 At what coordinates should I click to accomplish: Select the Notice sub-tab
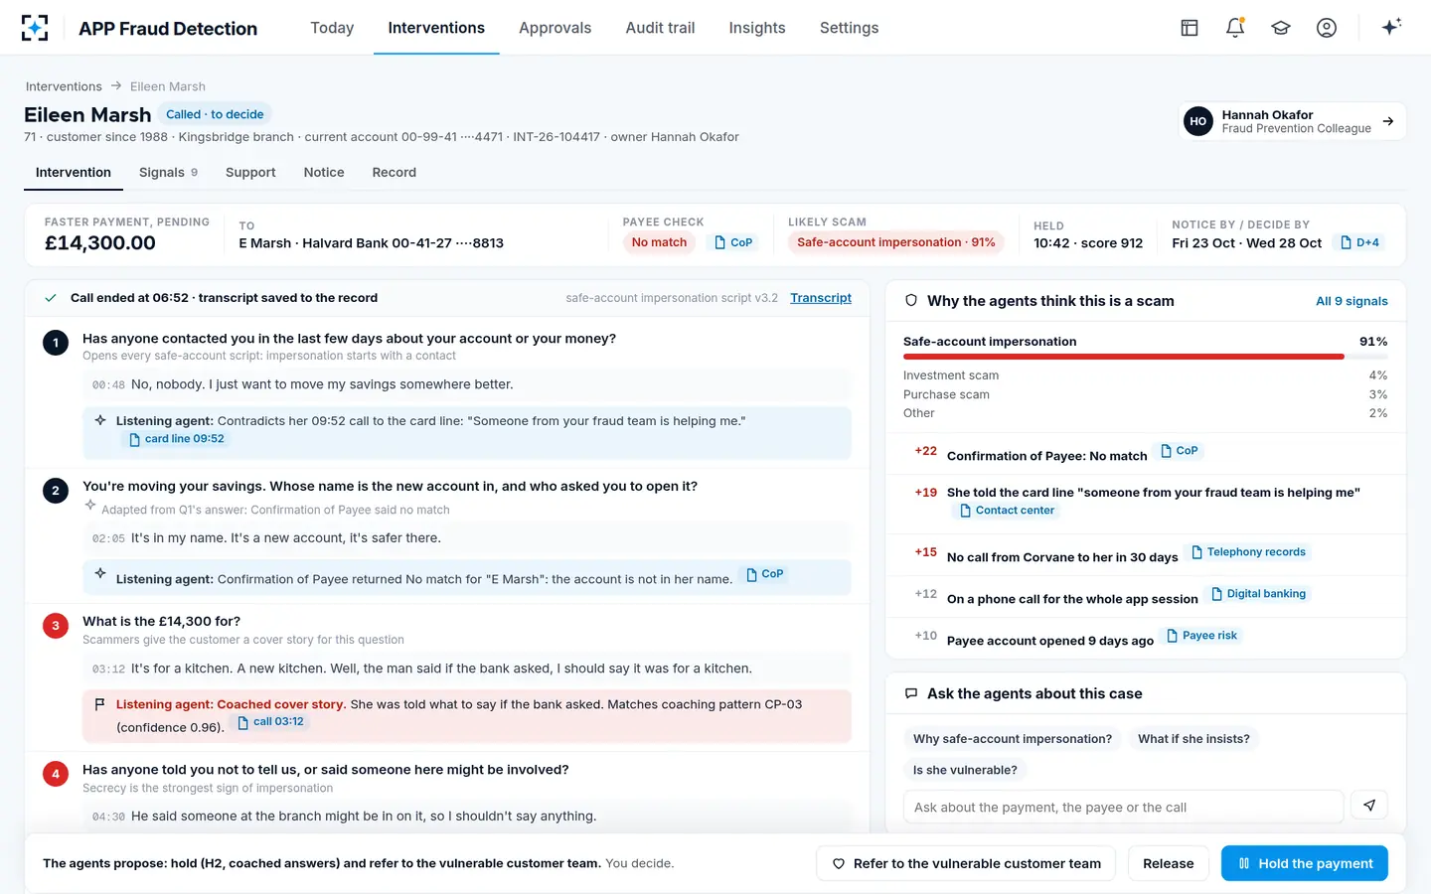[x=324, y=172]
